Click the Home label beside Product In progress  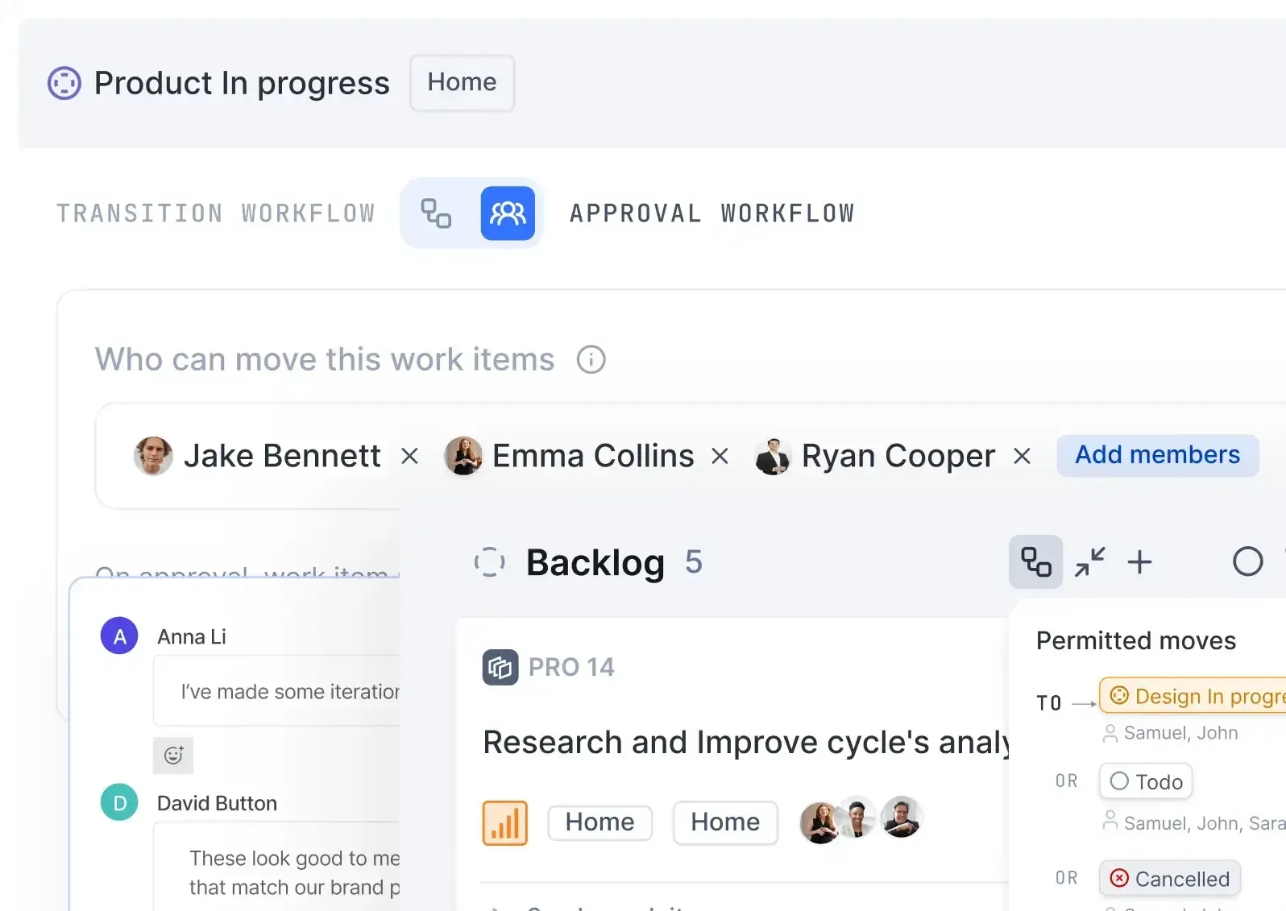[462, 82]
